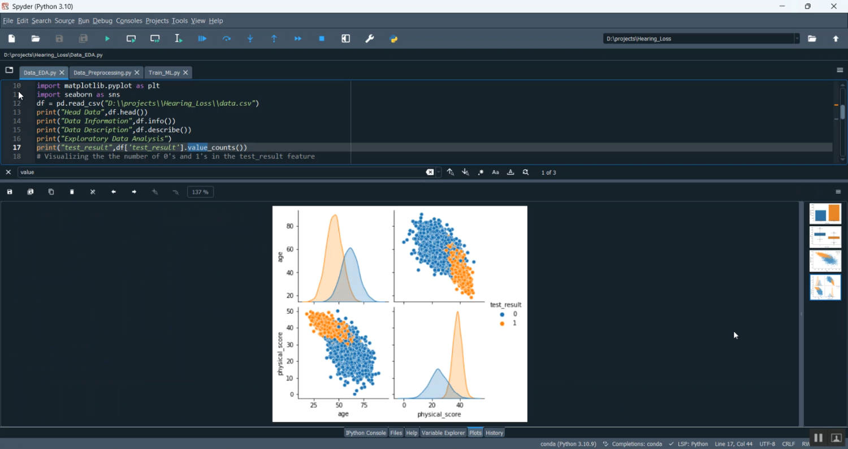Expand the working directory path dropdown
Viewport: 848px width, 449px height.
[x=797, y=39]
